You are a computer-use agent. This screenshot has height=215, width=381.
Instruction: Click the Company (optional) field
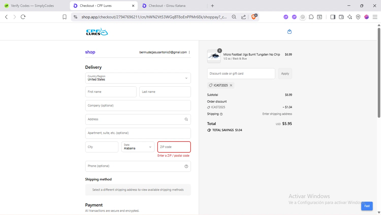click(x=138, y=106)
